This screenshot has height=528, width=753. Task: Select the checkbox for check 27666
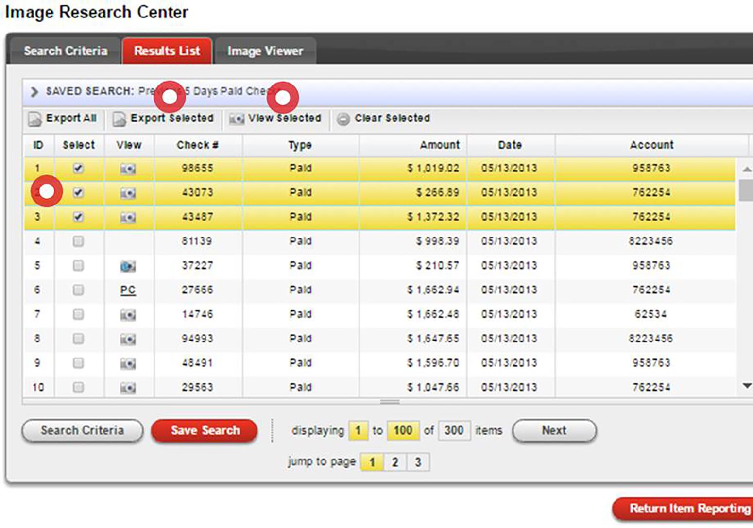pyautogui.click(x=78, y=290)
